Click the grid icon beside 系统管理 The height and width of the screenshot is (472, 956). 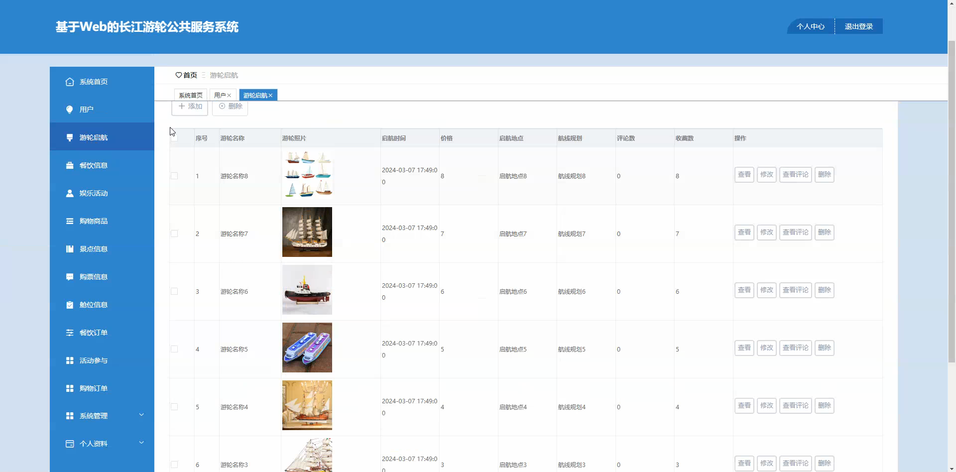pyautogui.click(x=70, y=416)
